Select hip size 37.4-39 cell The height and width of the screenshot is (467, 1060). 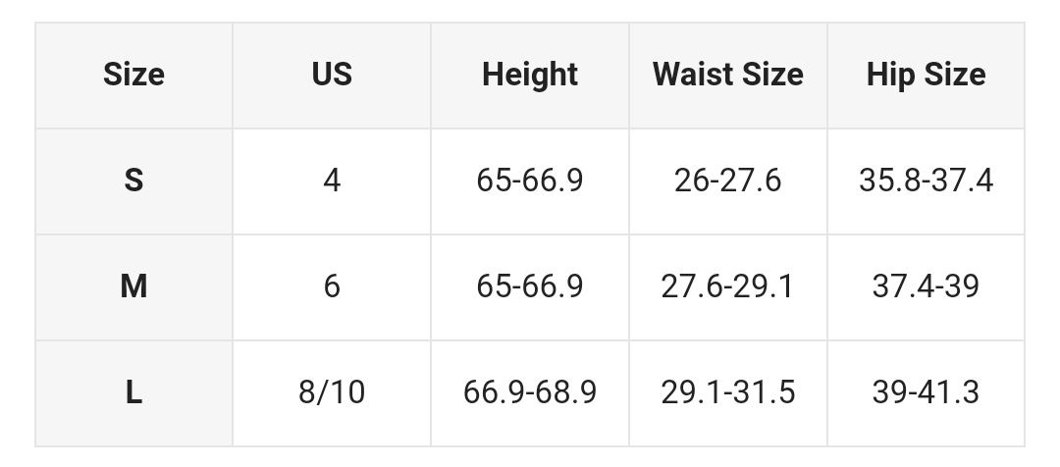point(927,287)
